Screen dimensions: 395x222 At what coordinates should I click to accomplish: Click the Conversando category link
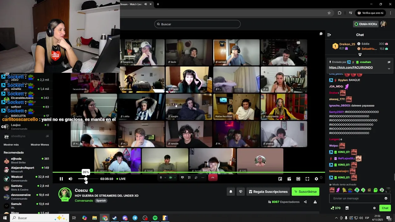(x=84, y=201)
